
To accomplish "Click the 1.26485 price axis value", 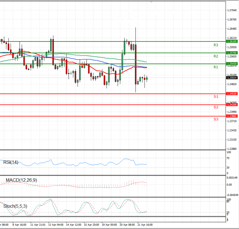I will [232, 29].
